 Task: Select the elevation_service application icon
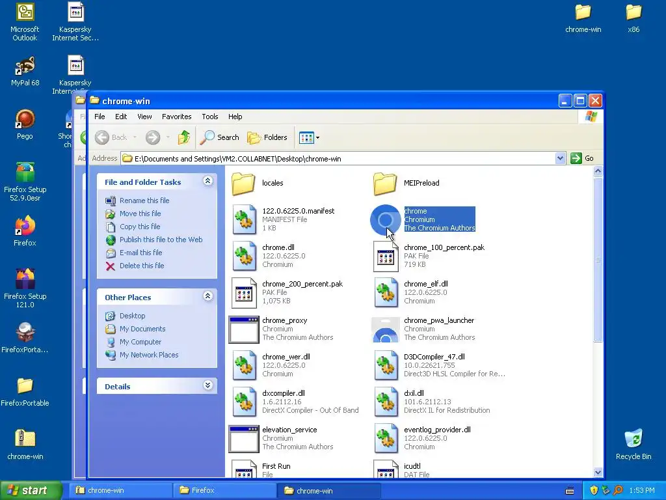pos(243,439)
